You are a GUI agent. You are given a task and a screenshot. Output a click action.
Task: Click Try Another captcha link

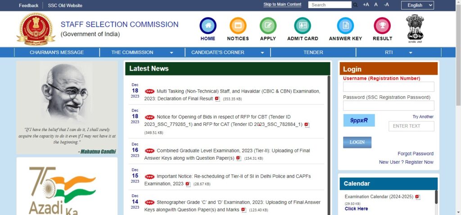point(423,116)
